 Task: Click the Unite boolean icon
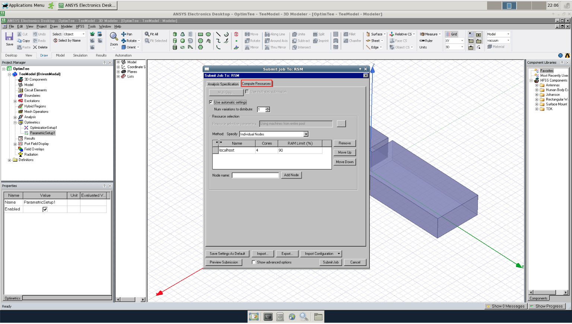click(295, 34)
